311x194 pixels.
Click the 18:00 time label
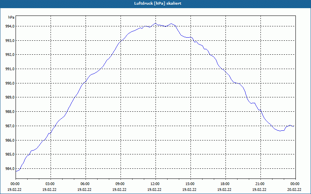pos(225,184)
